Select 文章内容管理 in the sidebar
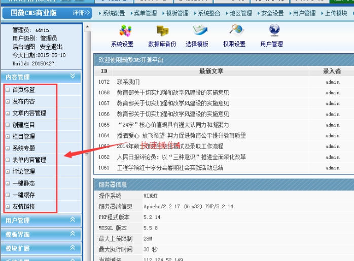Image resolution: width=354 pixels, height=261 pixels. point(29,113)
